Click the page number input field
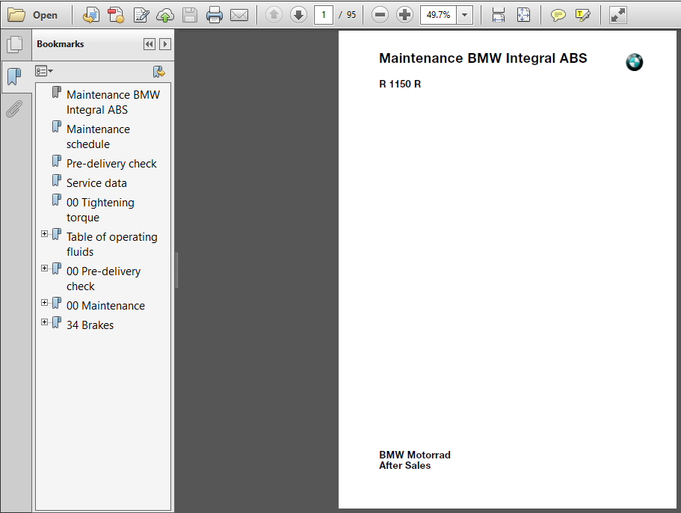Image resolution: width=681 pixels, height=513 pixels. pyautogui.click(x=324, y=15)
